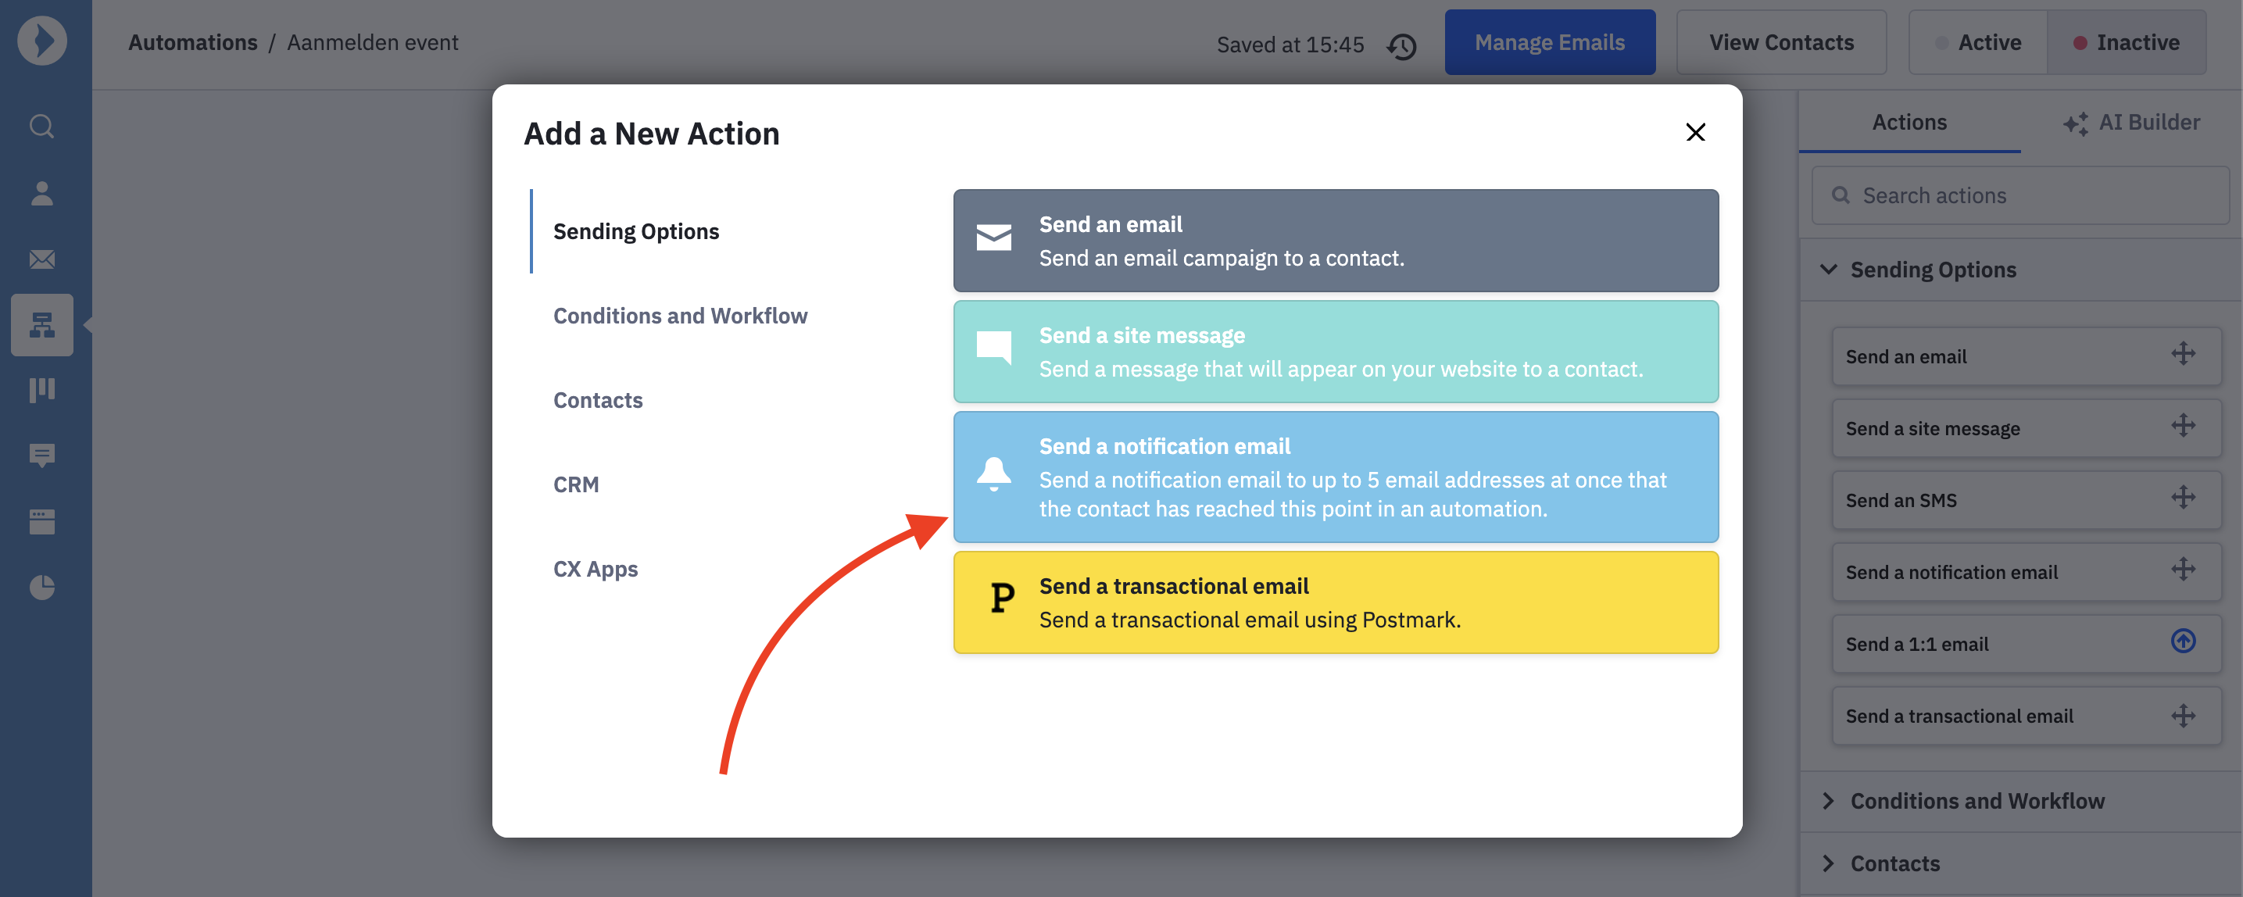This screenshot has width=2243, height=897.
Task: Open Automations from the sidebar workflow icon
Action: [x=41, y=325]
